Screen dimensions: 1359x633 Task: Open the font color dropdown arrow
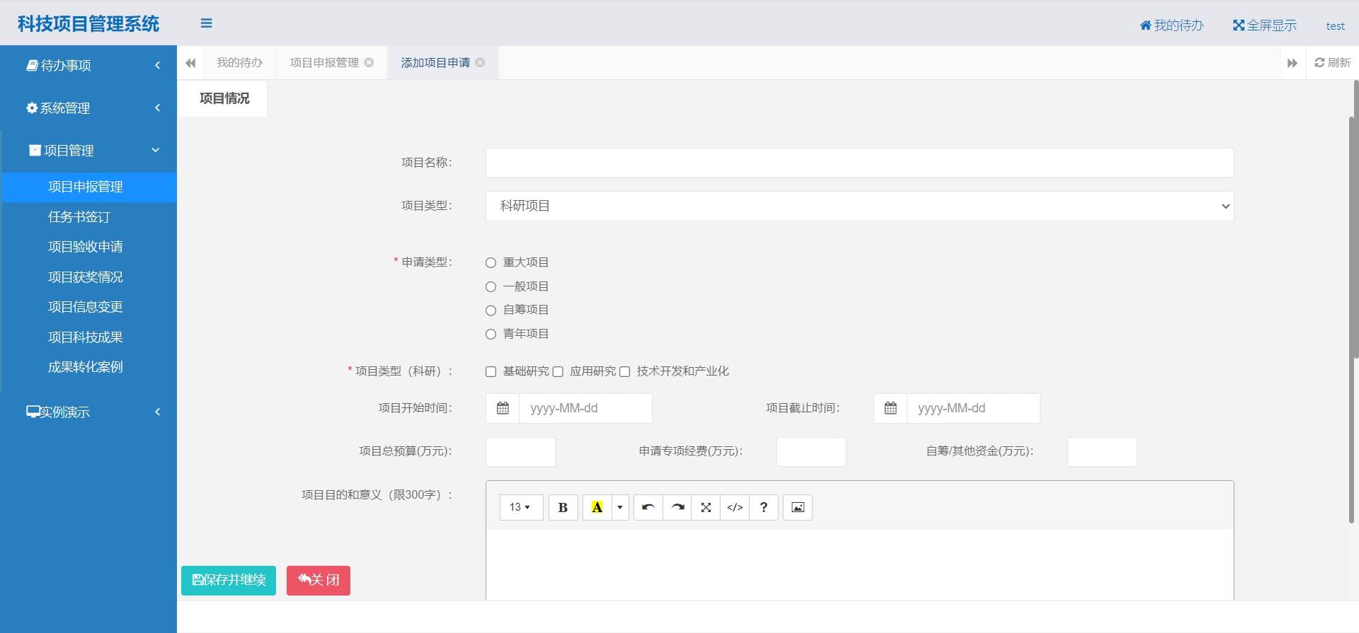pyautogui.click(x=620, y=507)
